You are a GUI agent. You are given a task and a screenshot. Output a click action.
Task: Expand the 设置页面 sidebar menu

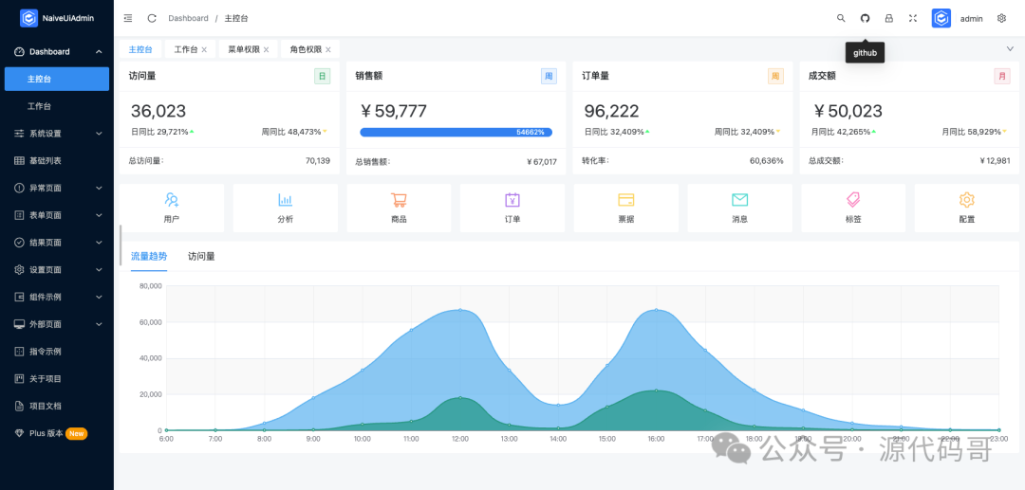click(x=99, y=269)
